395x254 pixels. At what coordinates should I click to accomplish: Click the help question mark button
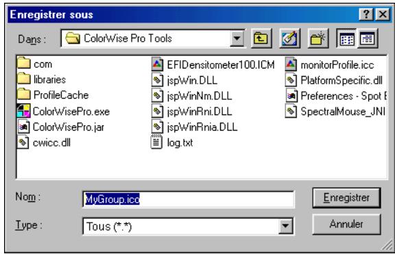(x=366, y=14)
